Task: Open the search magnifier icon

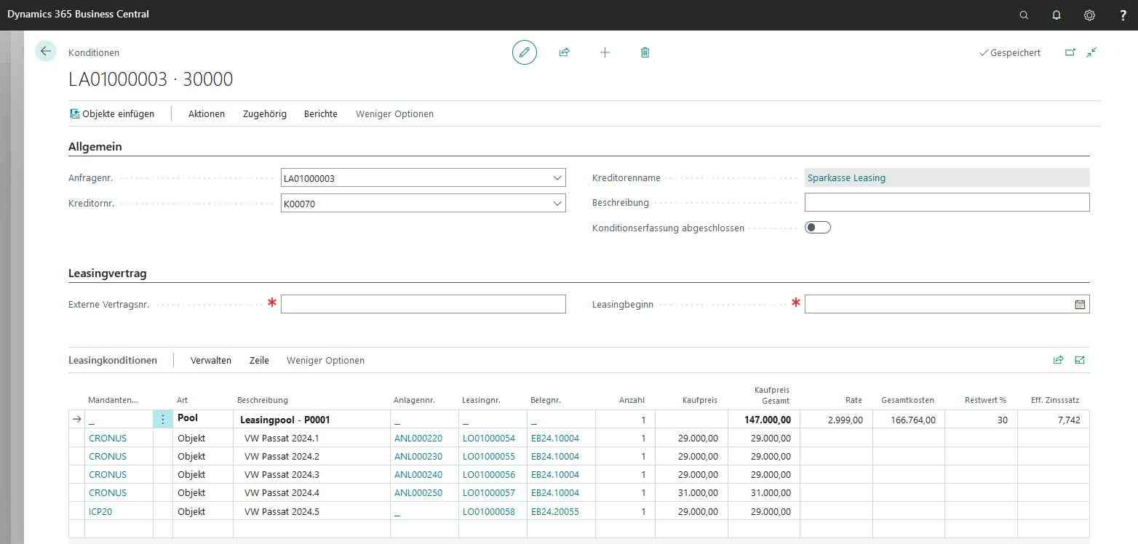Action: click(x=1024, y=15)
